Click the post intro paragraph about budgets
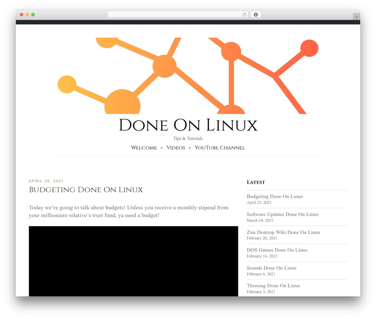 point(129,211)
